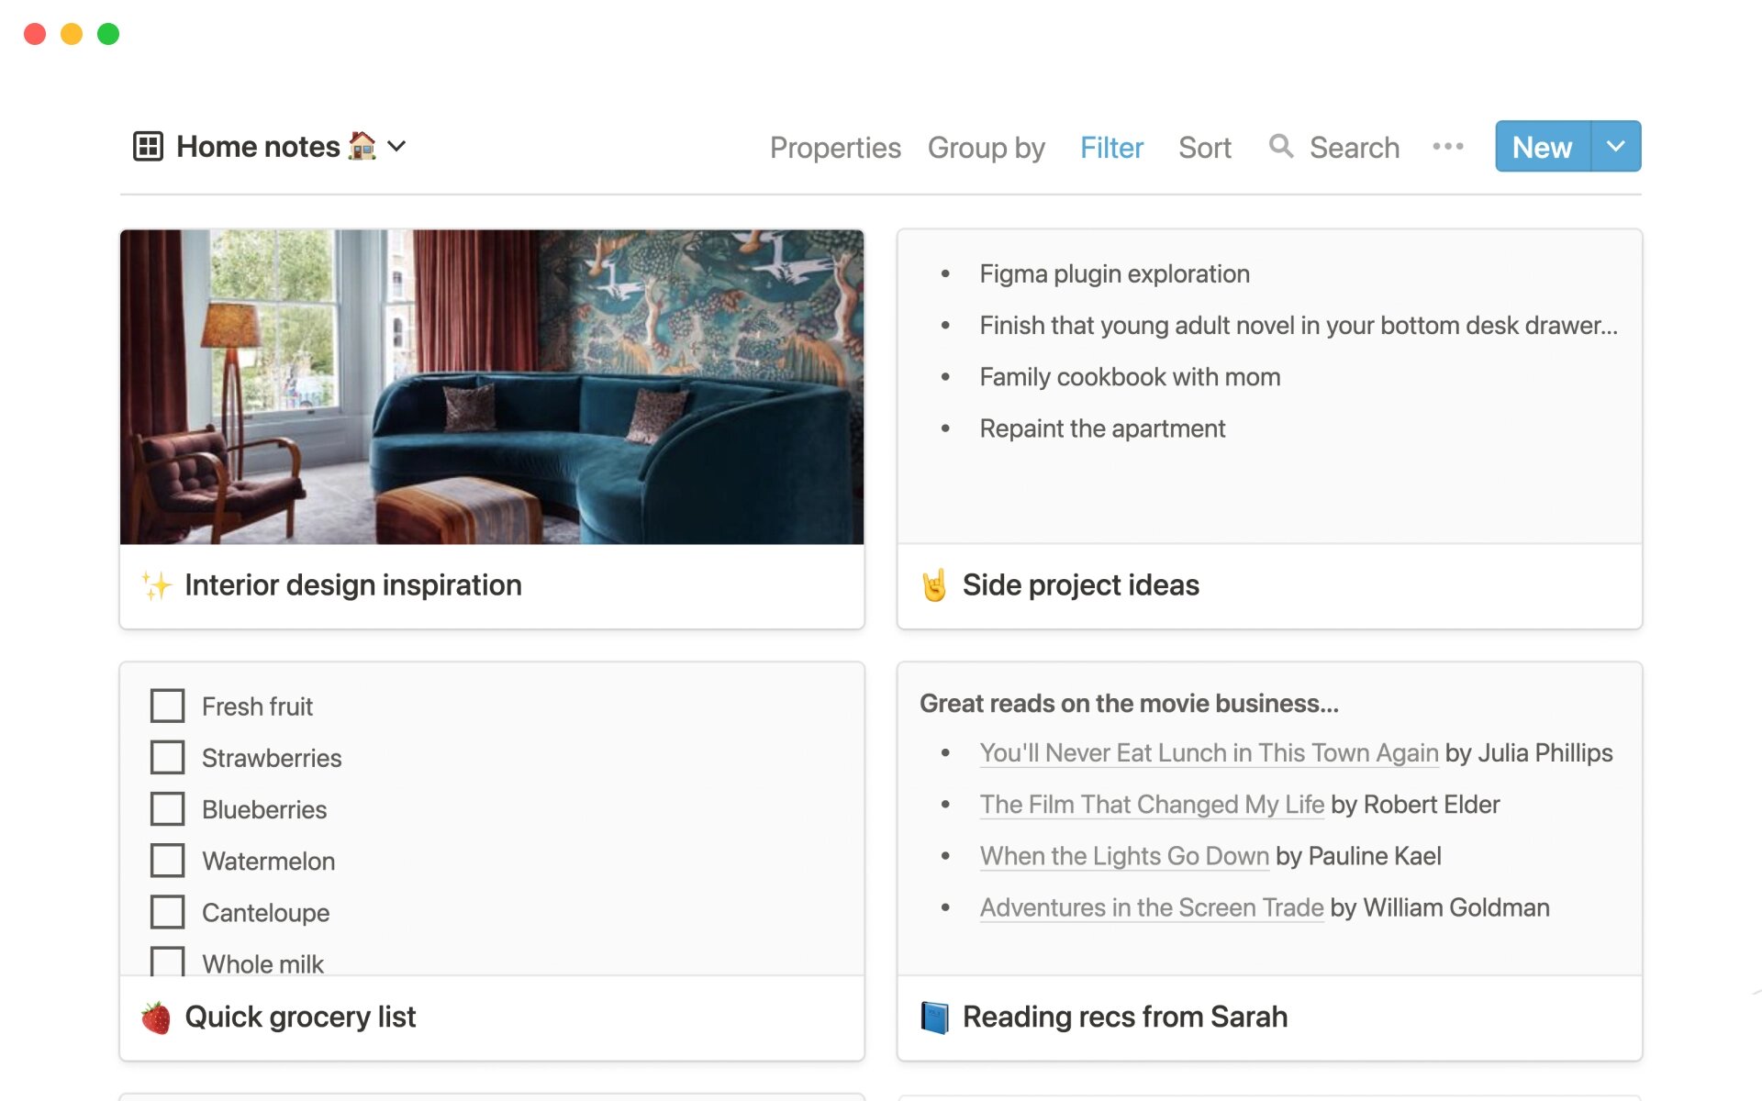Expand the Home notes title dropdown

pos(401,146)
